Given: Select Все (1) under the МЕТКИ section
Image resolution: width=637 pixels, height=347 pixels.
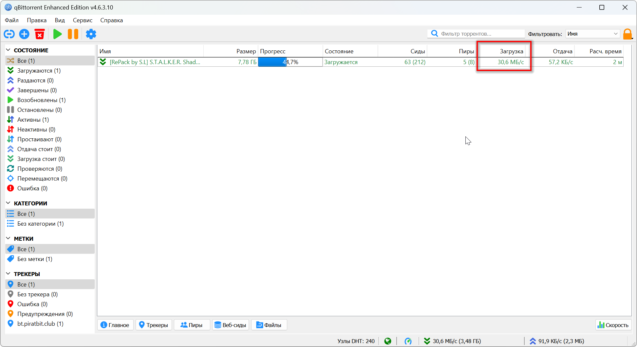Looking at the screenshot, I should point(50,249).
